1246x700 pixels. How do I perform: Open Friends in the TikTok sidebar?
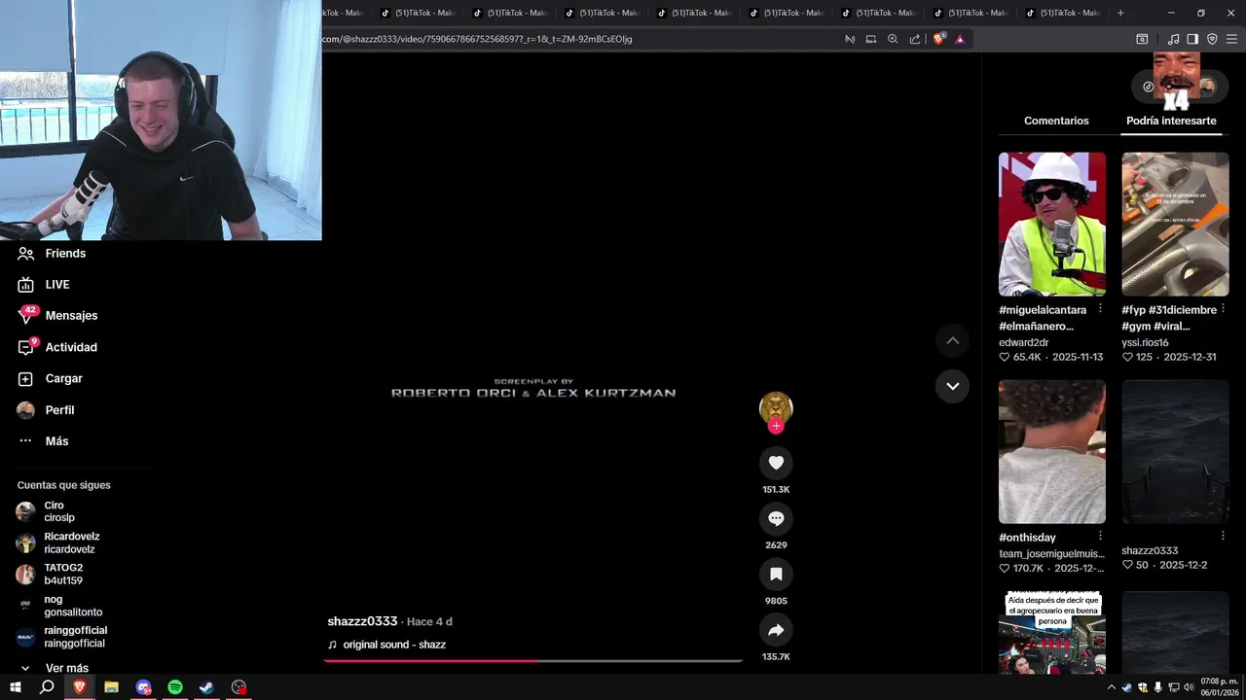point(52,253)
